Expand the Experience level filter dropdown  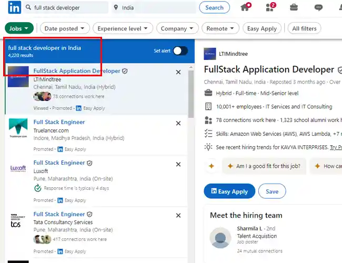pos(123,28)
